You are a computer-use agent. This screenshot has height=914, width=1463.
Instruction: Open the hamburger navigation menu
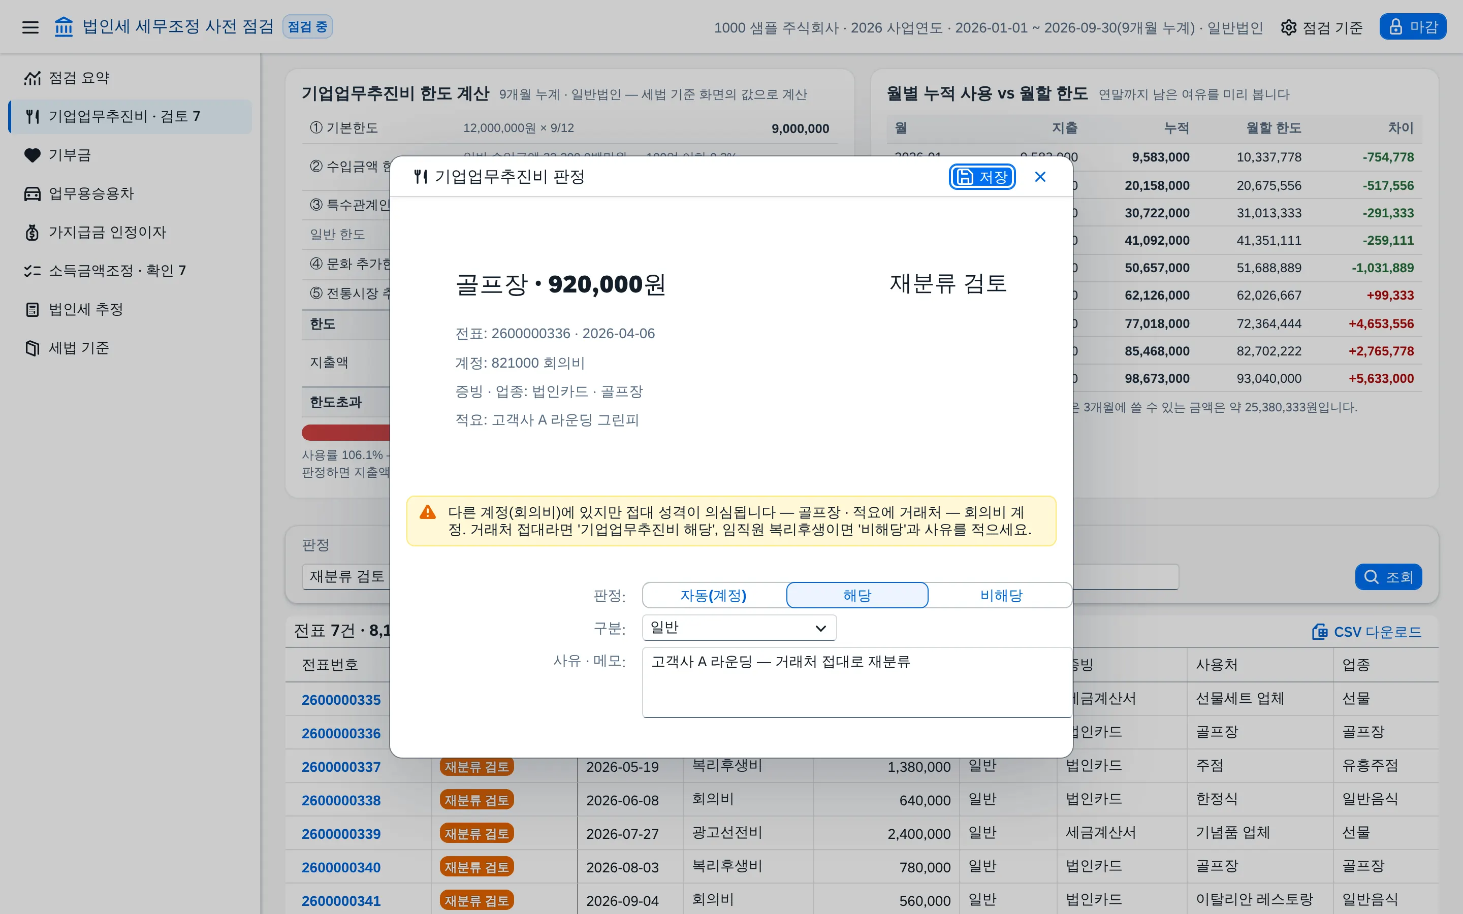pos(30,27)
